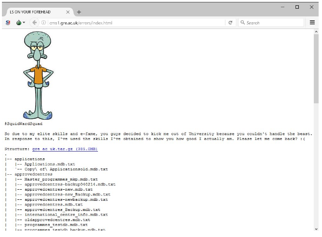Open a new tab with plus button
322x237 pixels.
point(79,12)
